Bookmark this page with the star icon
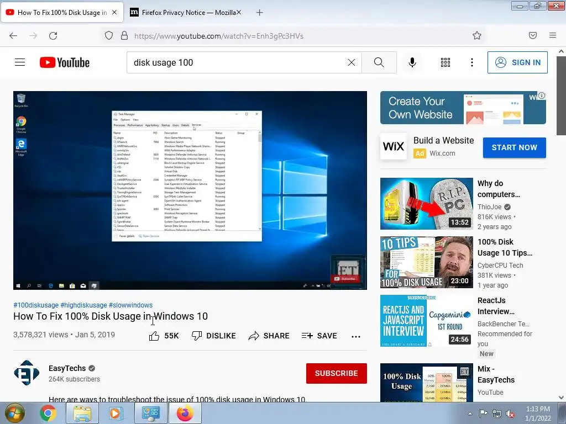Image resolution: width=566 pixels, height=424 pixels. point(477,35)
